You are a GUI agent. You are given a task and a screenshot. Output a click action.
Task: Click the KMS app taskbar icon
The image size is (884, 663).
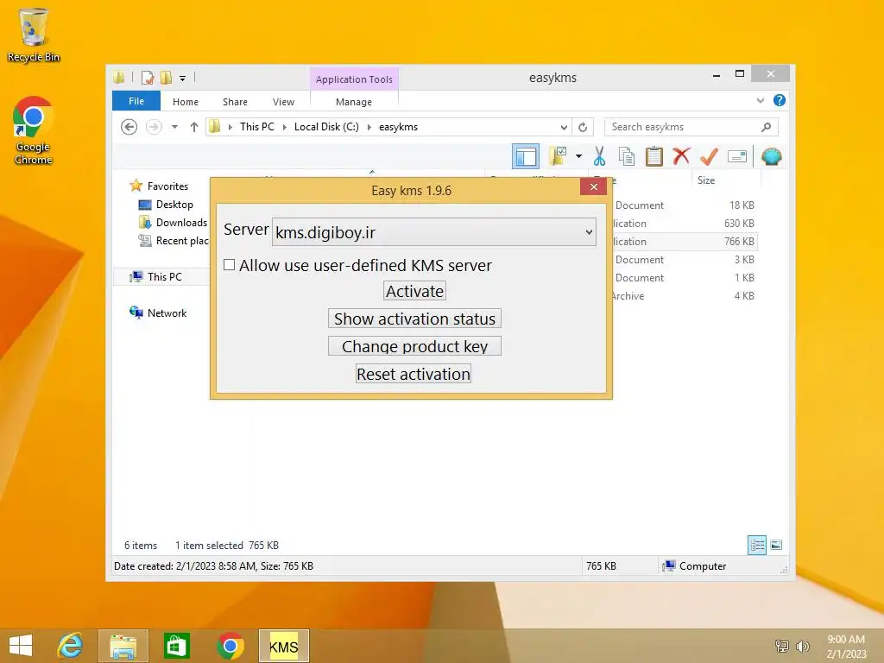click(283, 646)
